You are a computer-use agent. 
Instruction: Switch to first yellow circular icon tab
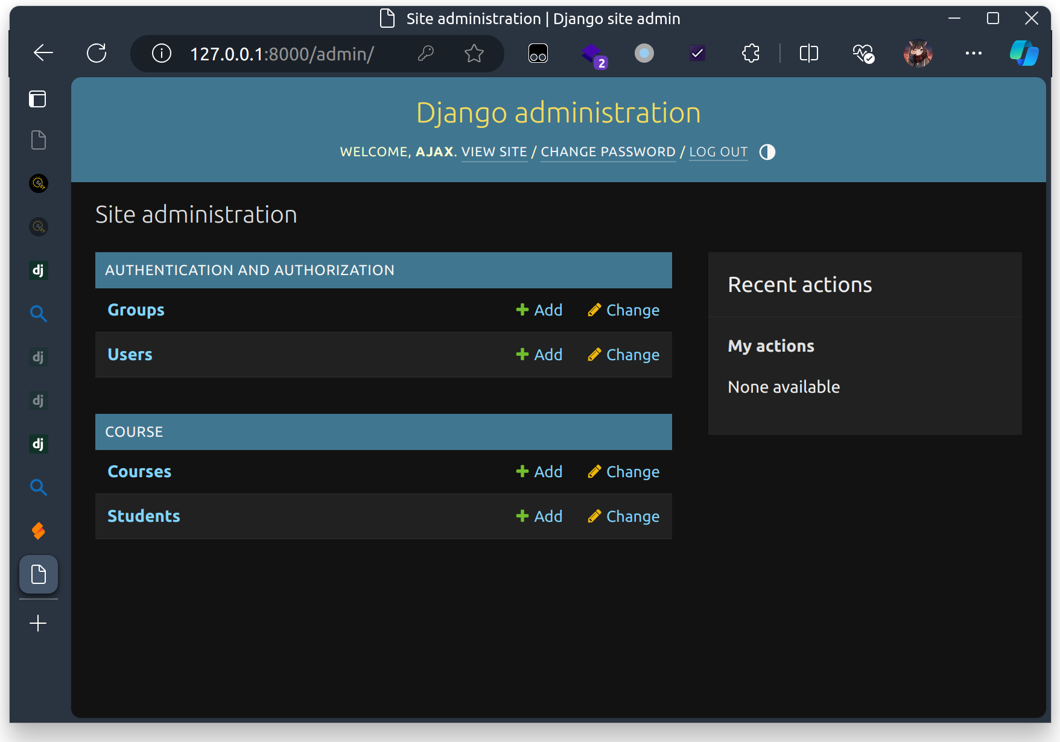click(x=39, y=183)
